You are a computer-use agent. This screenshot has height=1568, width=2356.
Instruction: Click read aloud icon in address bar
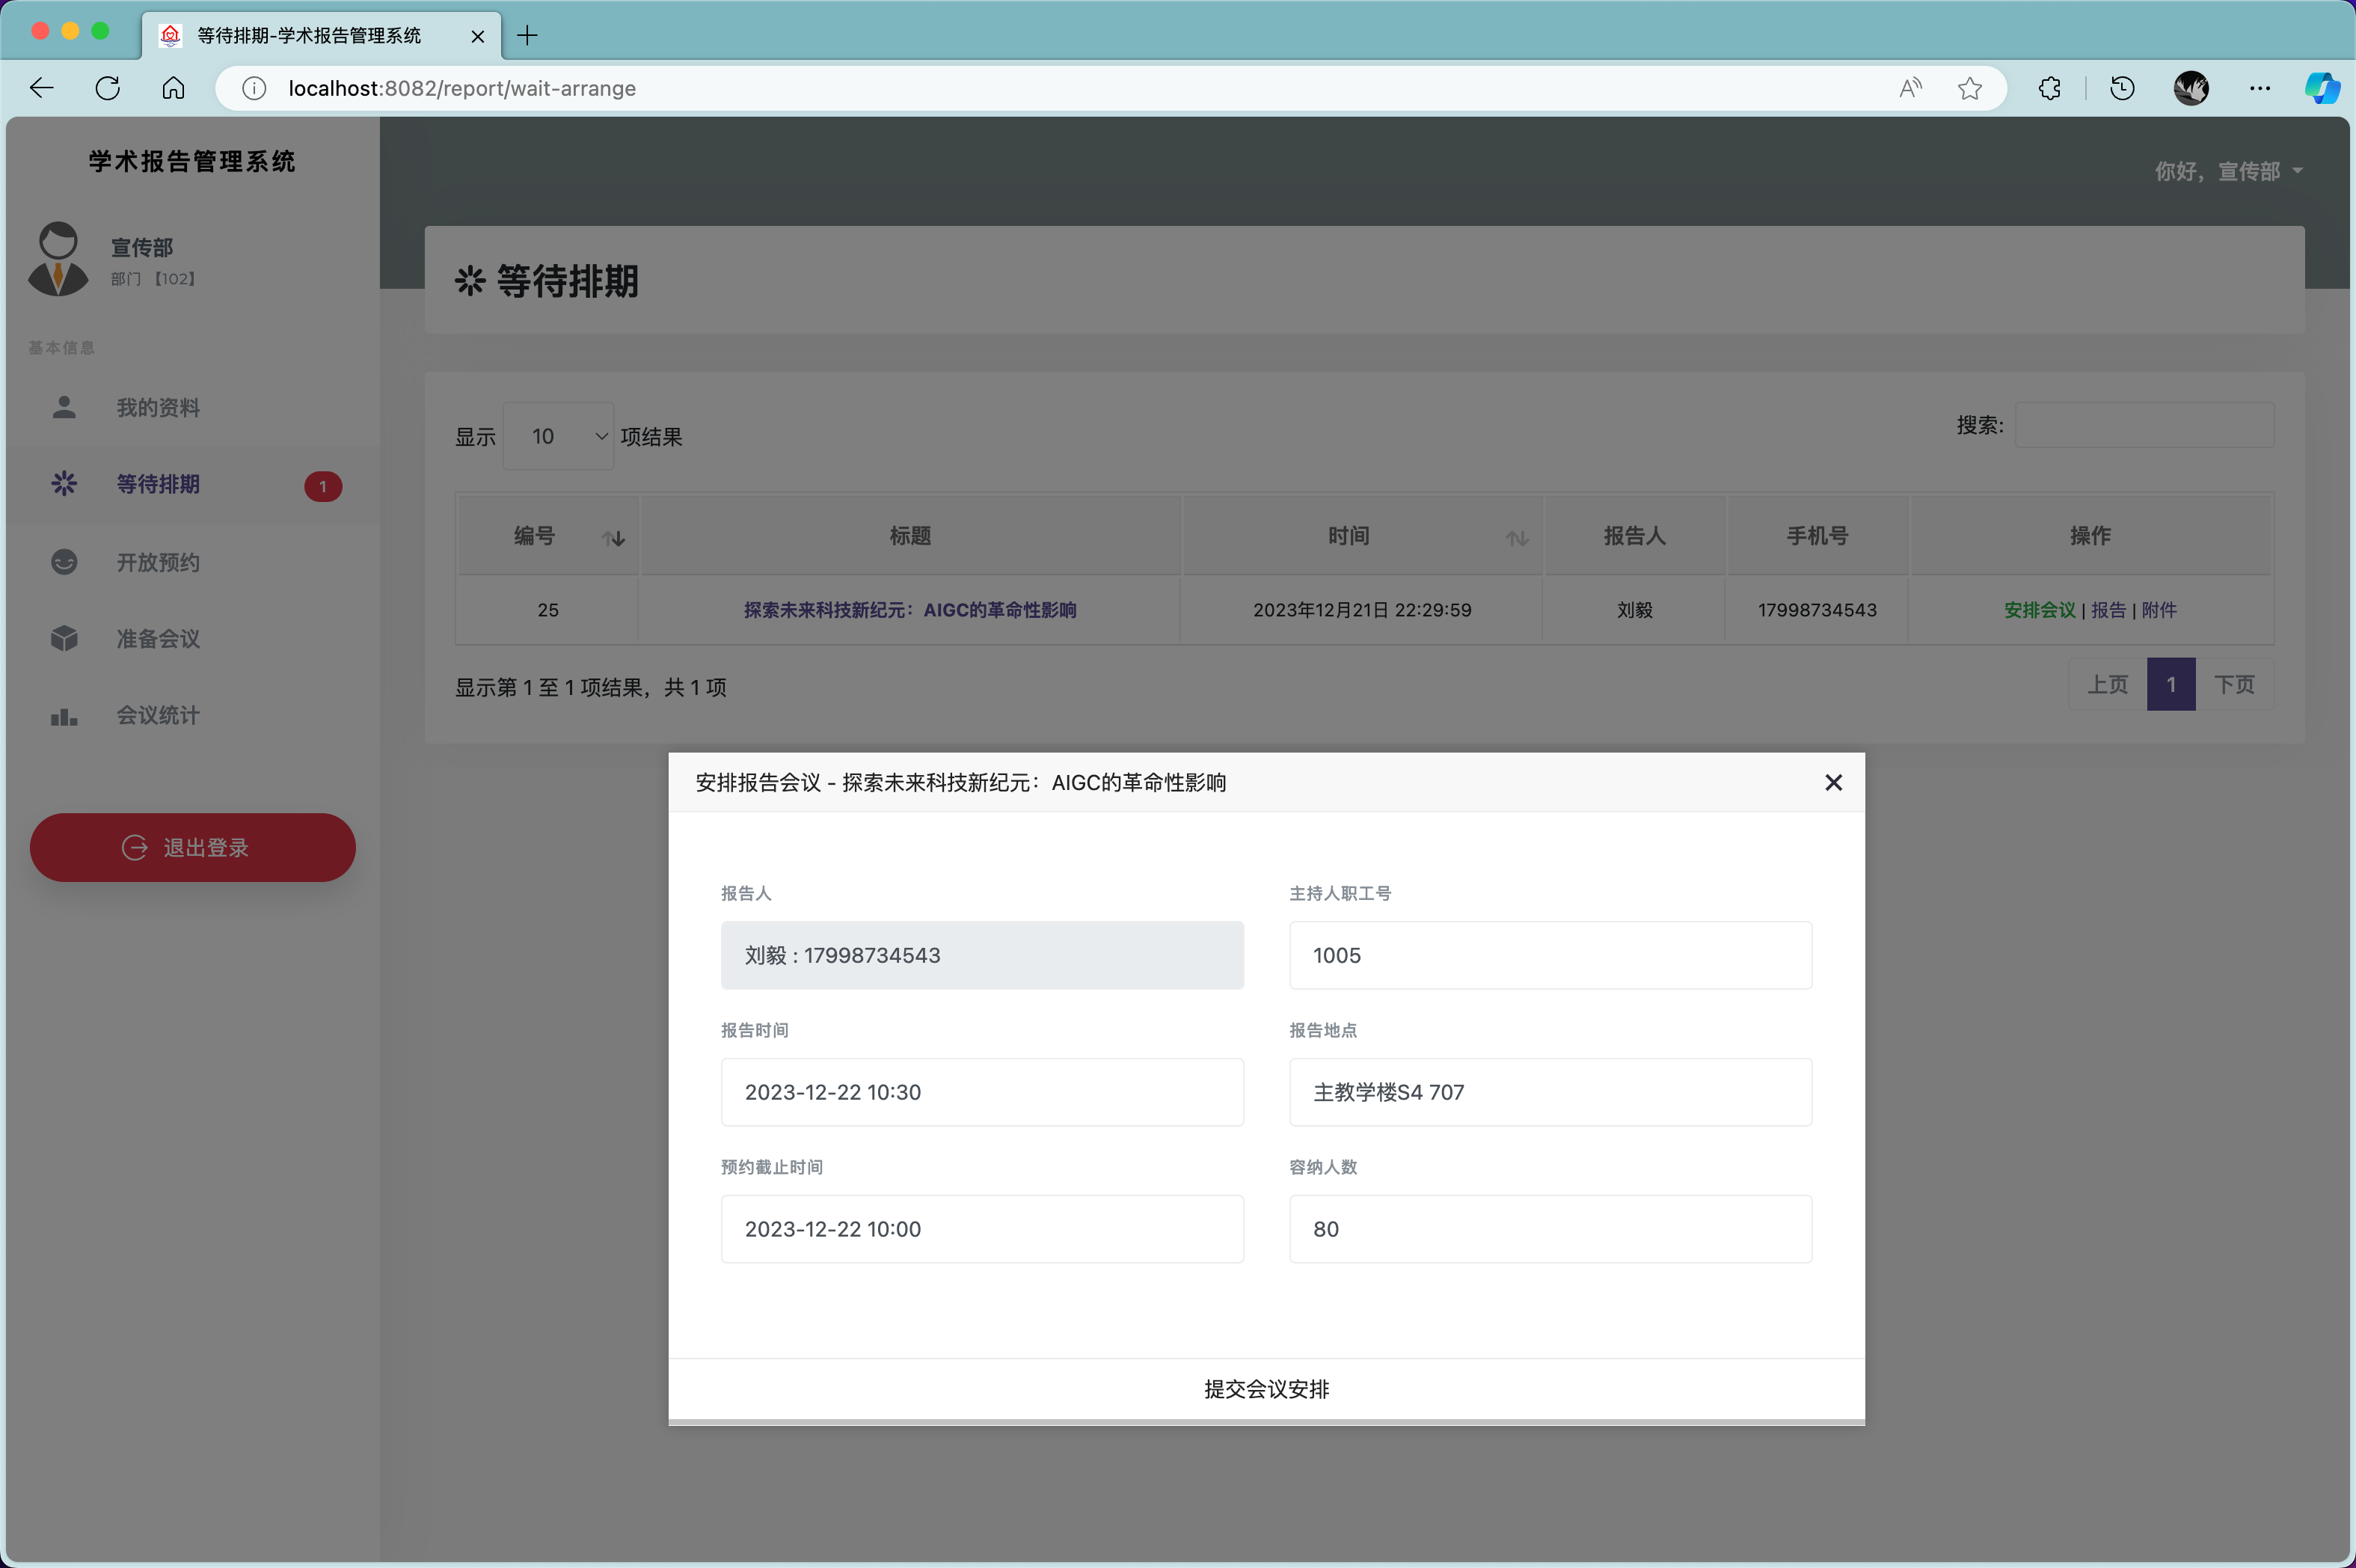tap(1909, 88)
